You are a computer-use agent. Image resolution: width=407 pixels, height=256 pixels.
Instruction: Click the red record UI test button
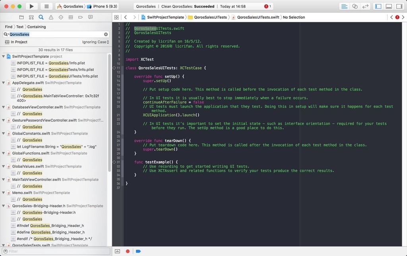pos(128,251)
